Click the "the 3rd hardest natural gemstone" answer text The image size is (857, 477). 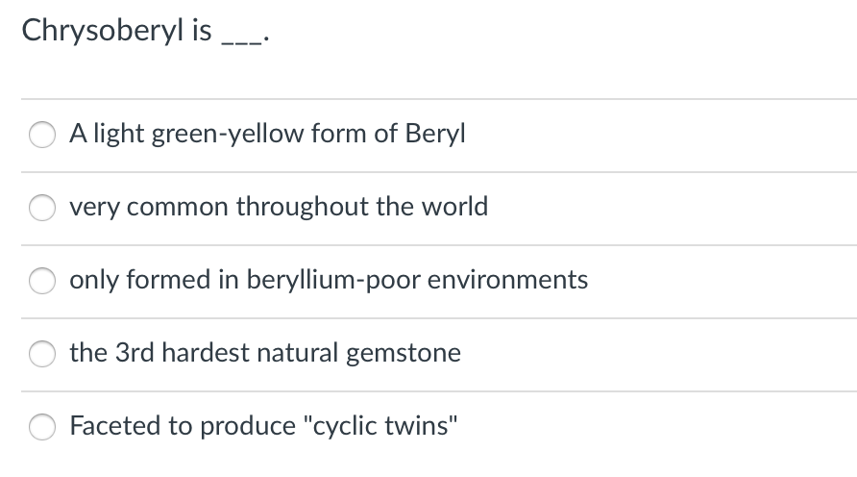click(265, 353)
